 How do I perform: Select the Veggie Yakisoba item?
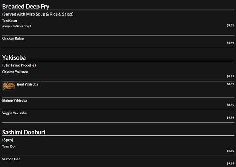pos(14,113)
